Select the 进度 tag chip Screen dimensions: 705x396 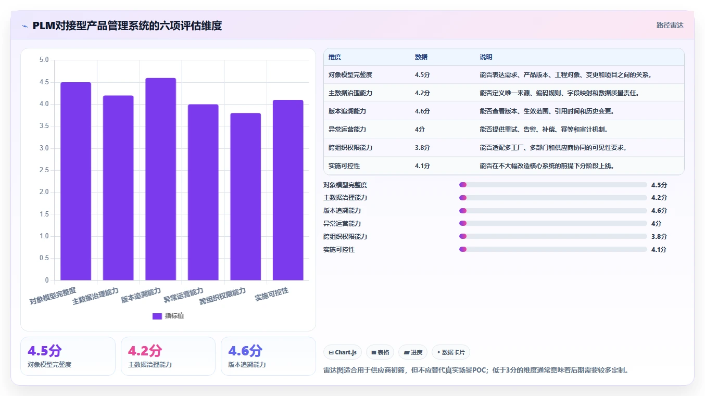click(413, 352)
